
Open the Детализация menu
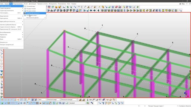pyautogui.click(x=33, y=4)
